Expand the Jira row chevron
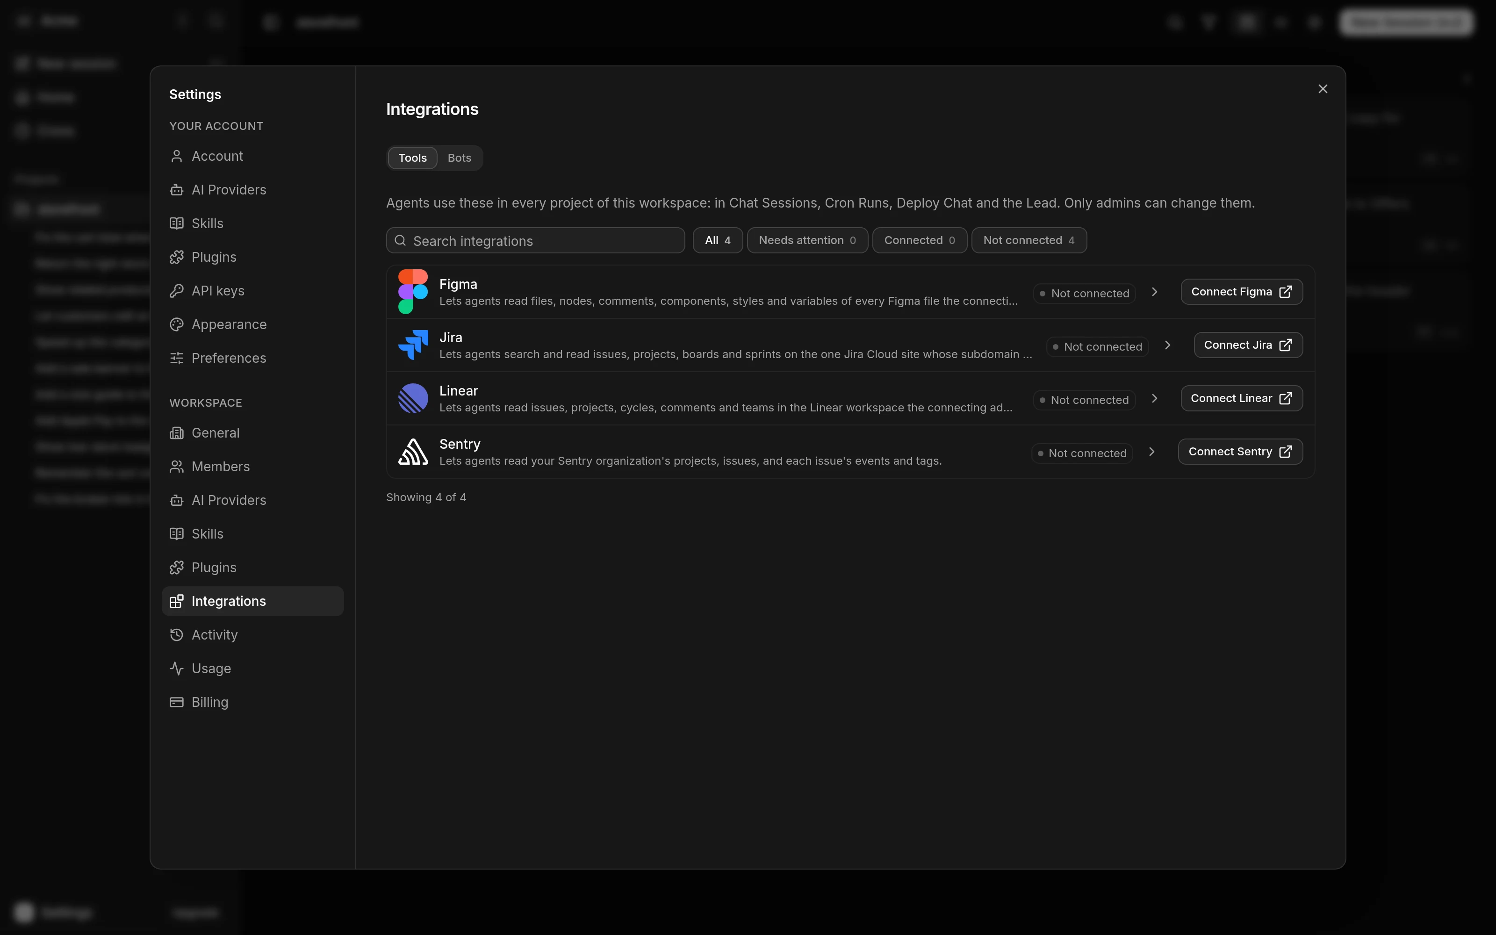 [x=1167, y=345]
